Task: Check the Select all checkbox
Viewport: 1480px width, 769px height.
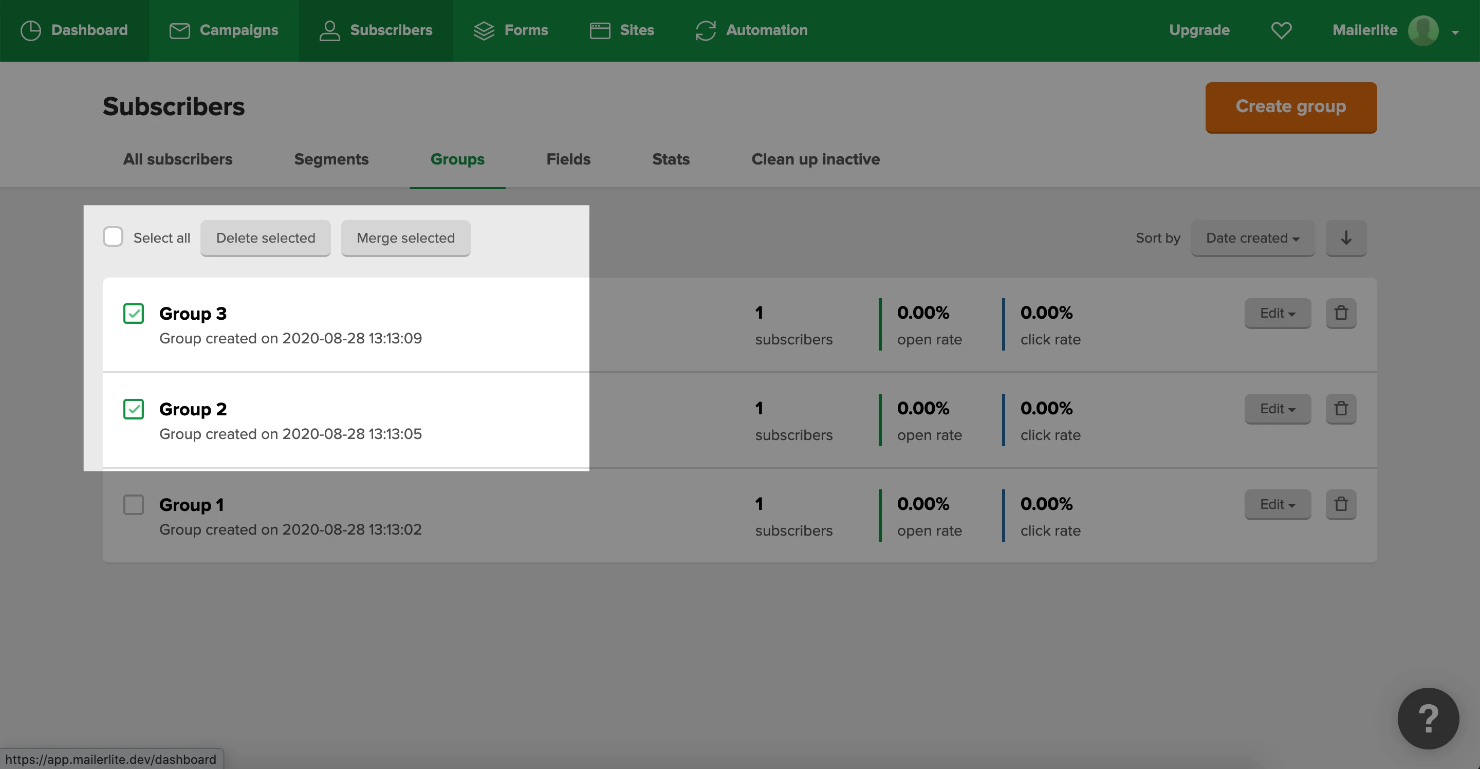Action: coord(113,237)
